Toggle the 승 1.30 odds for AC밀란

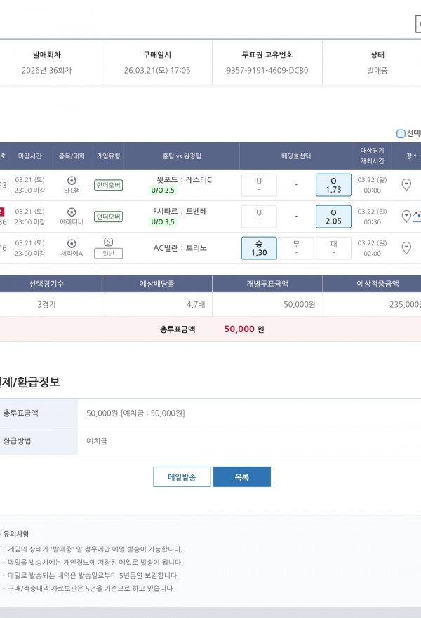click(x=259, y=248)
